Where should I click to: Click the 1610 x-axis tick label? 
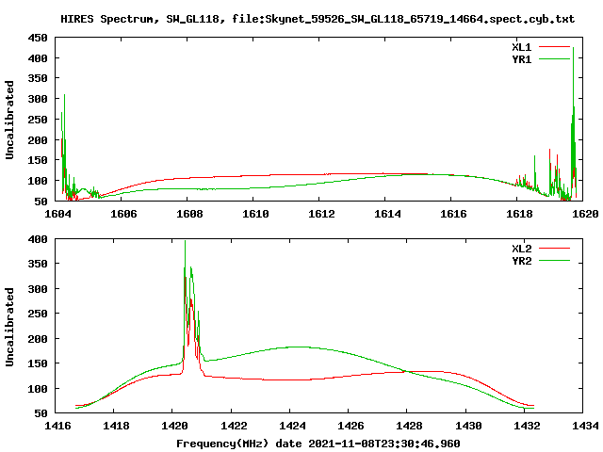click(255, 214)
